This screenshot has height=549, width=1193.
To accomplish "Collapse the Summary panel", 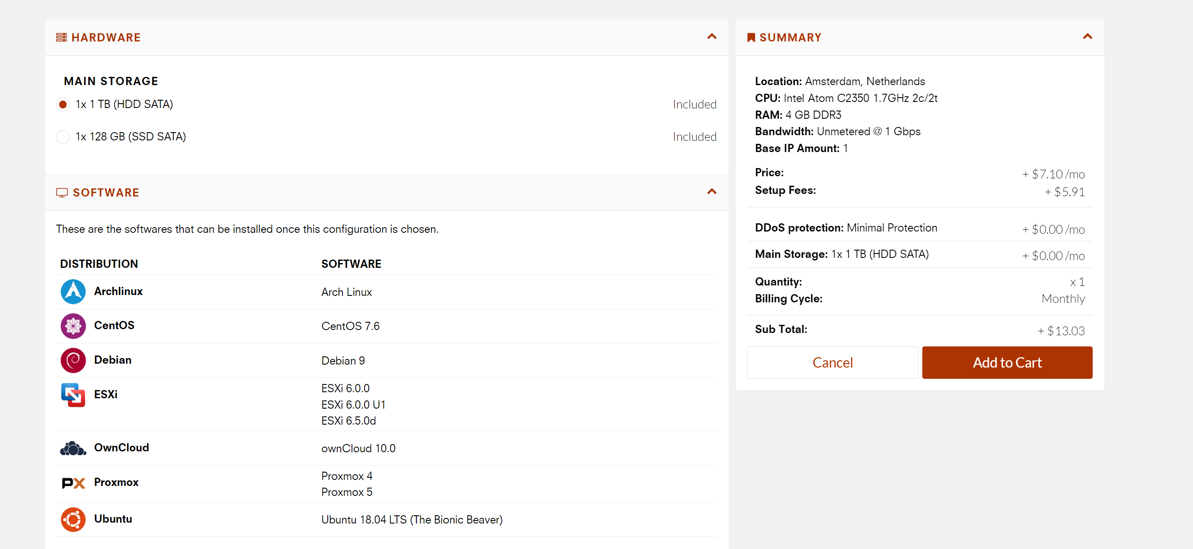I will tap(1087, 37).
